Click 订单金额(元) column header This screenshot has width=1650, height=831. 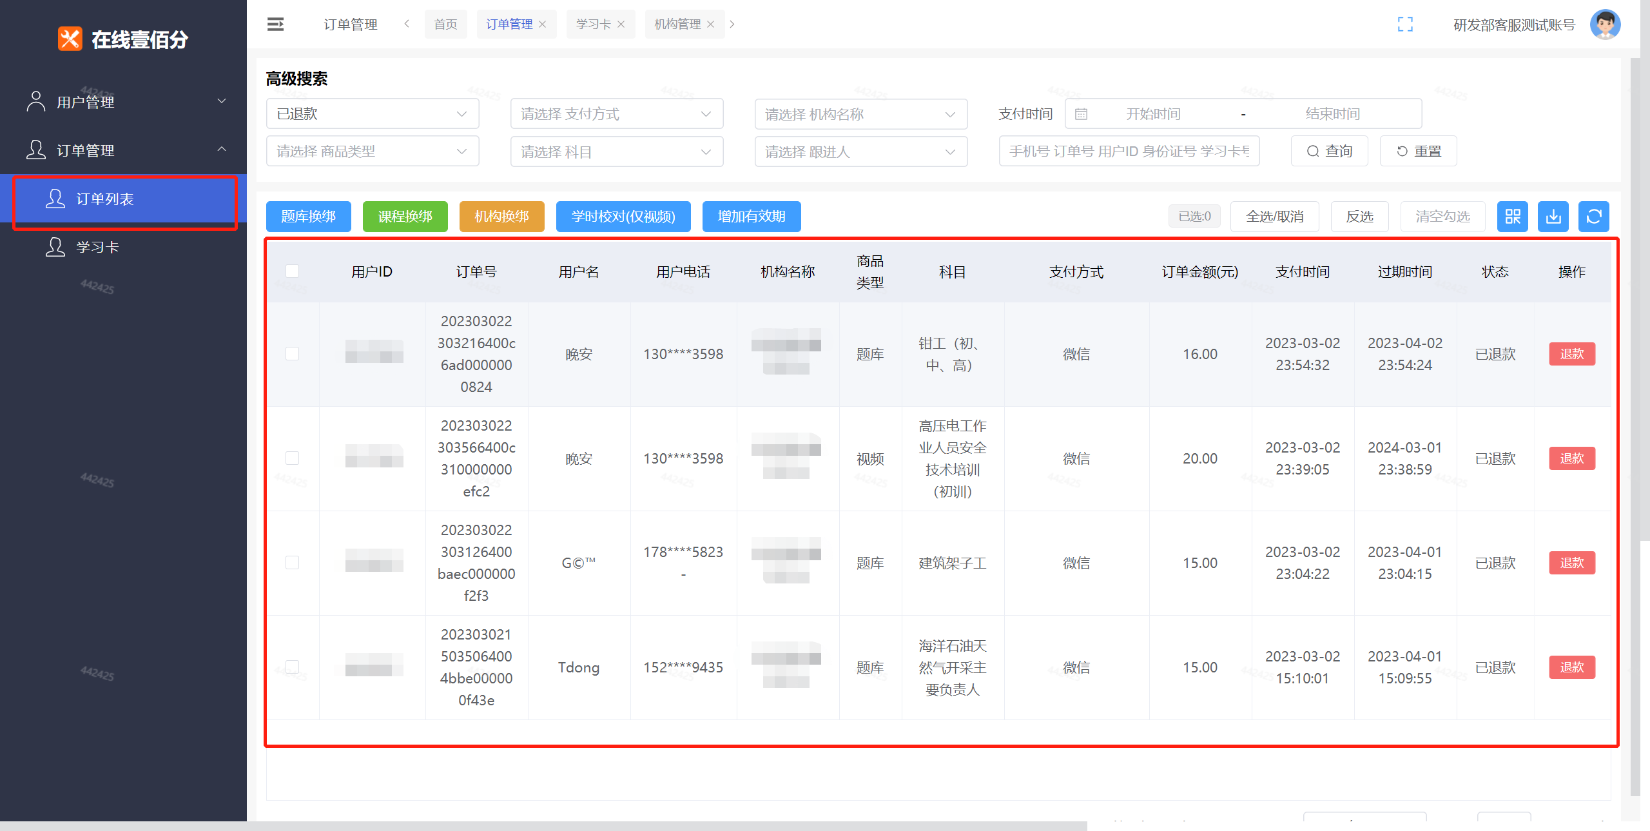point(1200,272)
